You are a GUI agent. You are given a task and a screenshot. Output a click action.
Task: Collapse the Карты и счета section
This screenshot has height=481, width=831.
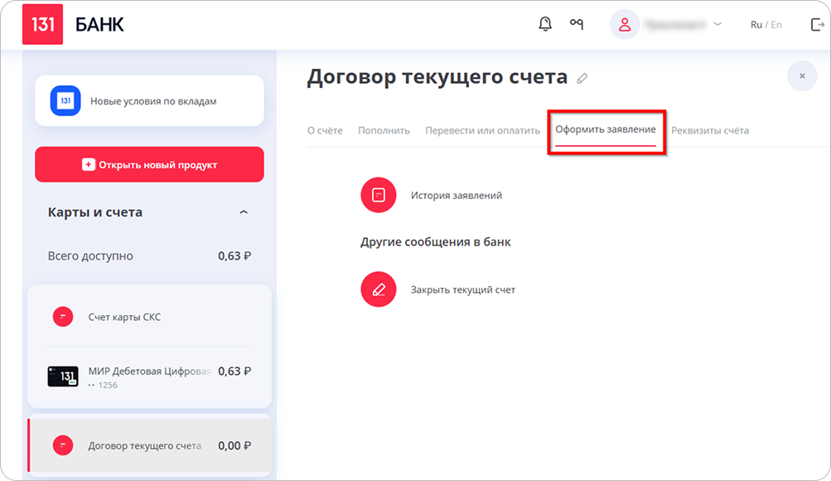[x=243, y=212]
